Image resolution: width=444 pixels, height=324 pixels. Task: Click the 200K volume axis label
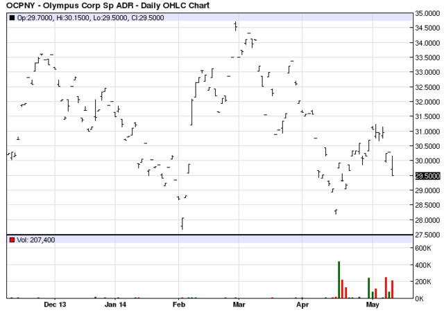[x=423, y=282]
